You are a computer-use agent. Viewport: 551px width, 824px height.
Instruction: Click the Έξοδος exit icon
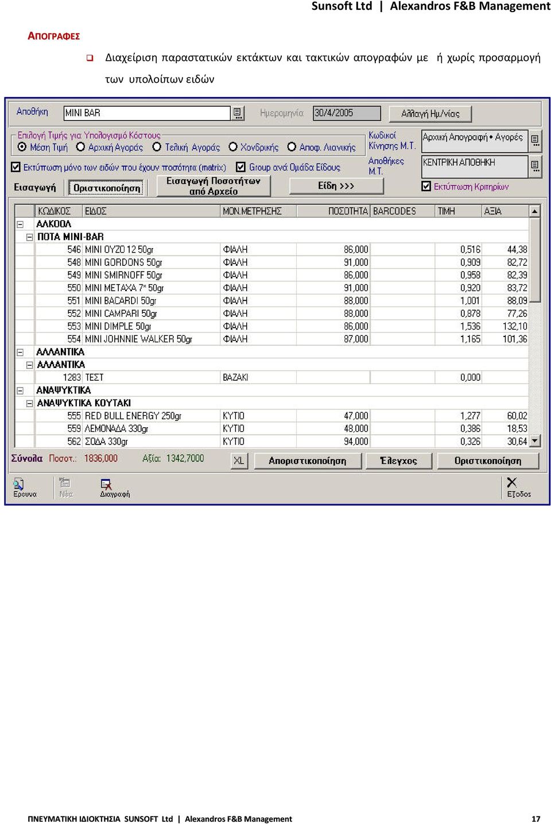(512, 483)
